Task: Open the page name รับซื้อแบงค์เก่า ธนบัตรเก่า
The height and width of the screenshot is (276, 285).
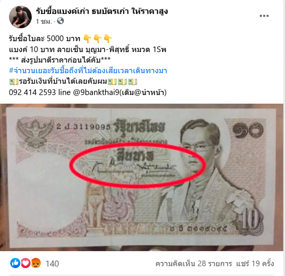Action: 102,11
